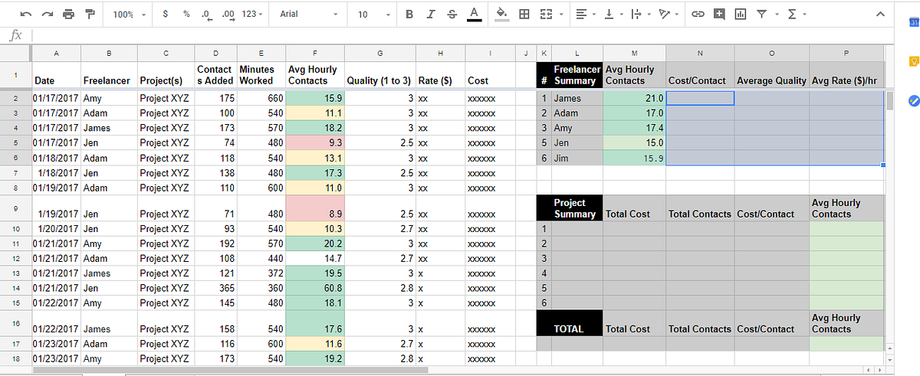Screen dimensions: 920x376
Task: Select the Paint format tool
Action: (x=89, y=15)
